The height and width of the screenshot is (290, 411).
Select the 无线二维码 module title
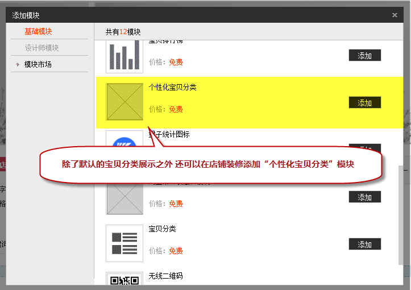[x=165, y=276]
